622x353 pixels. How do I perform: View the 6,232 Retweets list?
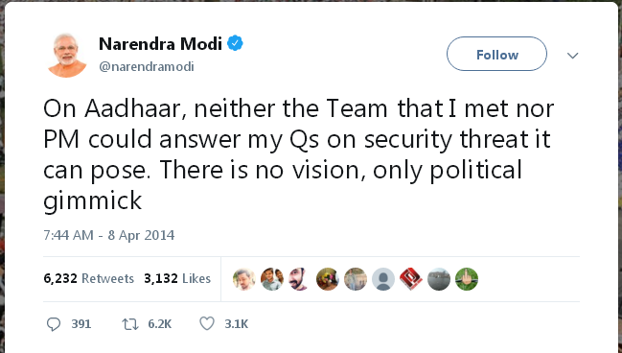pos(88,278)
